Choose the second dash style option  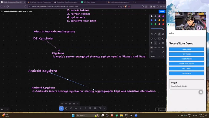[156, 39]
